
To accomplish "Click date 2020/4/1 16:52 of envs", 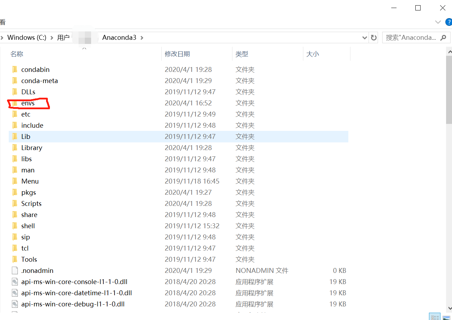I will (188, 103).
